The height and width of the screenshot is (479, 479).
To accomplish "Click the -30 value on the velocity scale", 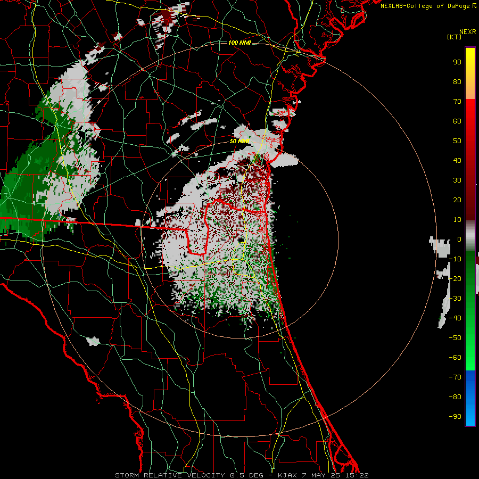I will 455,299.
